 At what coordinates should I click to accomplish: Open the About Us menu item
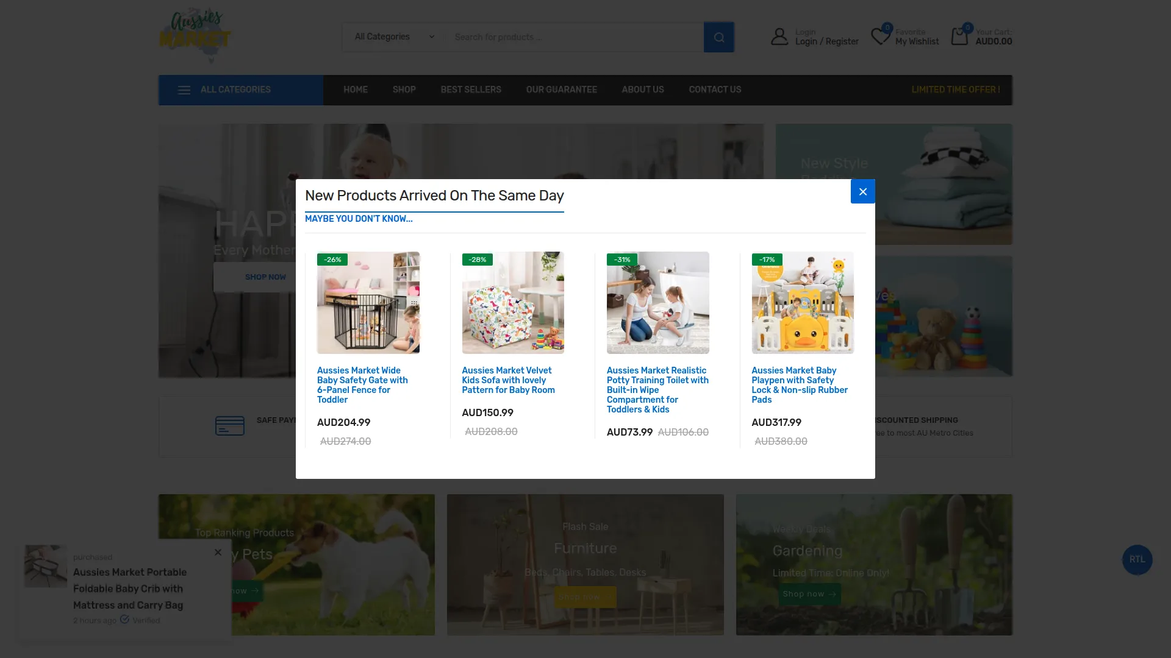pos(643,90)
